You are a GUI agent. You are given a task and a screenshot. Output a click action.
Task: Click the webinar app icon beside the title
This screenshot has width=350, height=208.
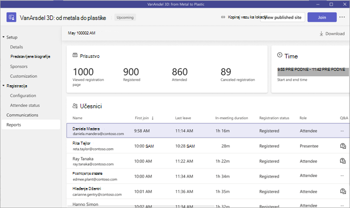(x=11, y=17)
